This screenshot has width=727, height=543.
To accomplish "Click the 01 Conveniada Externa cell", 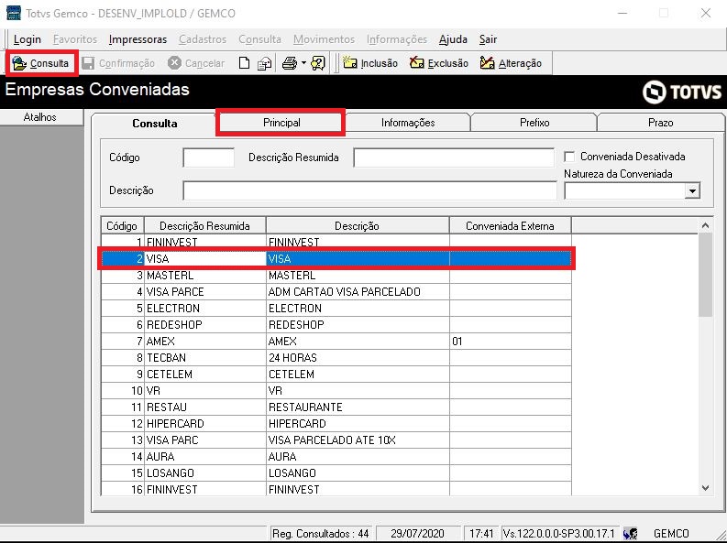I will coord(510,342).
